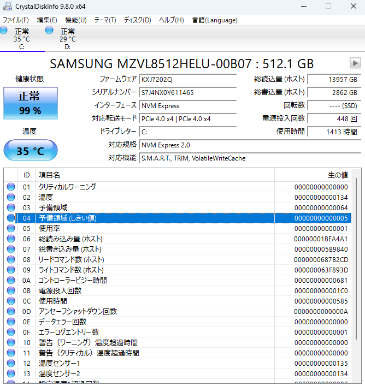This screenshot has width=365, height=386.
Task: Open the 編集(E) menu
Action: coord(47,20)
